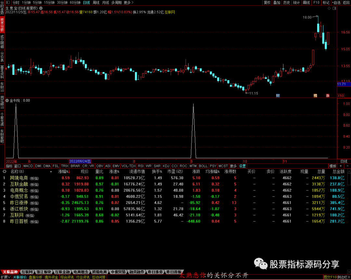Expand the 扩展 menu at bottom left
The width and height of the screenshot is (351, 280).
pyautogui.click(x=6, y=277)
